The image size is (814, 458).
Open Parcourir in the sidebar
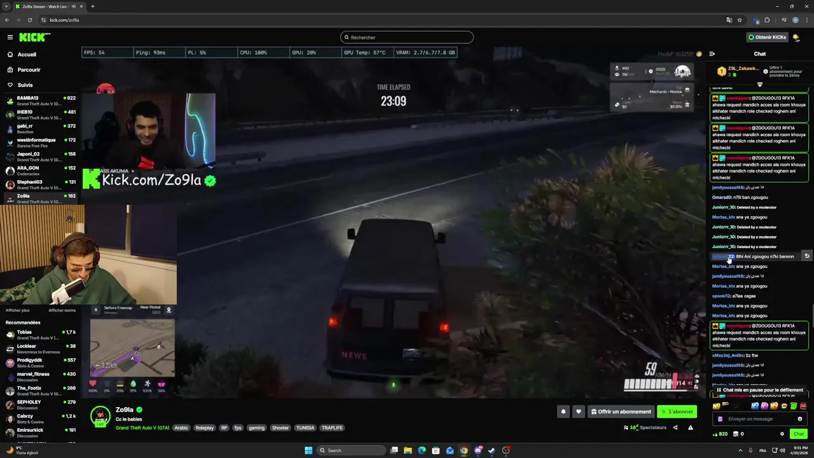(x=29, y=70)
